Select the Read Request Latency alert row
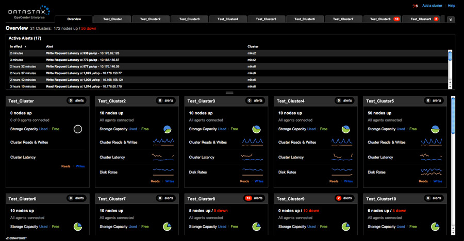The width and height of the screenshot is (464, 241). (x=228, y=87)
